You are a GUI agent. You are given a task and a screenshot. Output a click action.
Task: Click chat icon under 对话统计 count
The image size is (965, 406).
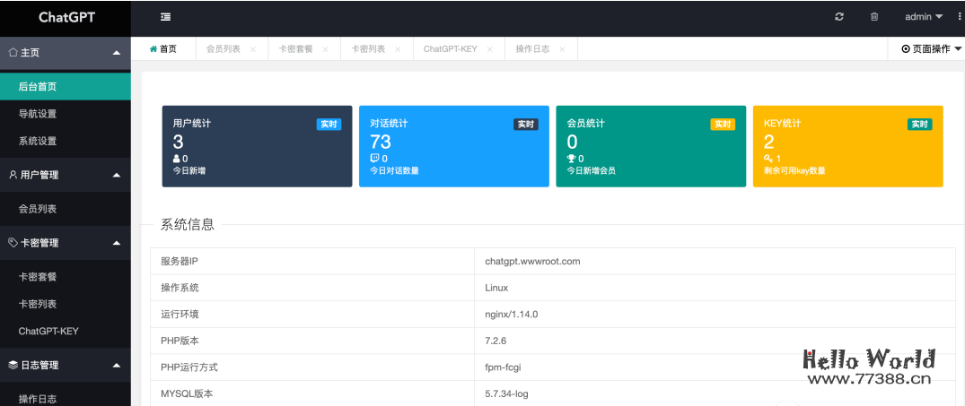click(x=374, y=159)
